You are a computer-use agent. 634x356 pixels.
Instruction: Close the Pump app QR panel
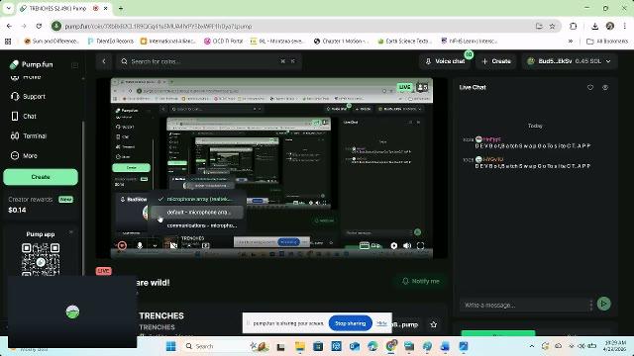[x=71, y=232]
